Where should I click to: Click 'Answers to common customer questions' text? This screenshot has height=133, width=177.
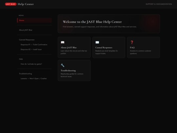[x=140, y=52]
